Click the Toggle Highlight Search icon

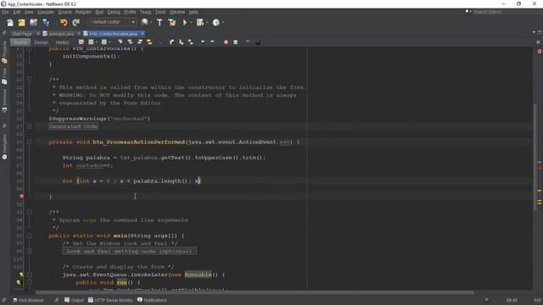point(149,42)
